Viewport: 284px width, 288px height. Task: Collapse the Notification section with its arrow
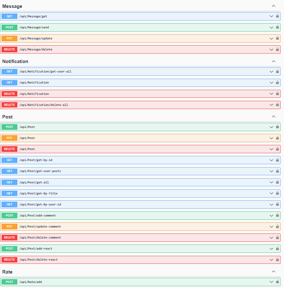274,61
